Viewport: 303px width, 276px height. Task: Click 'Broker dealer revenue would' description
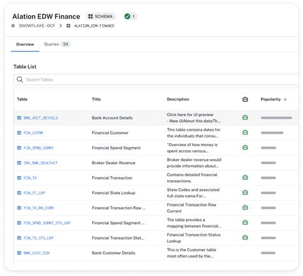point(194,160)
